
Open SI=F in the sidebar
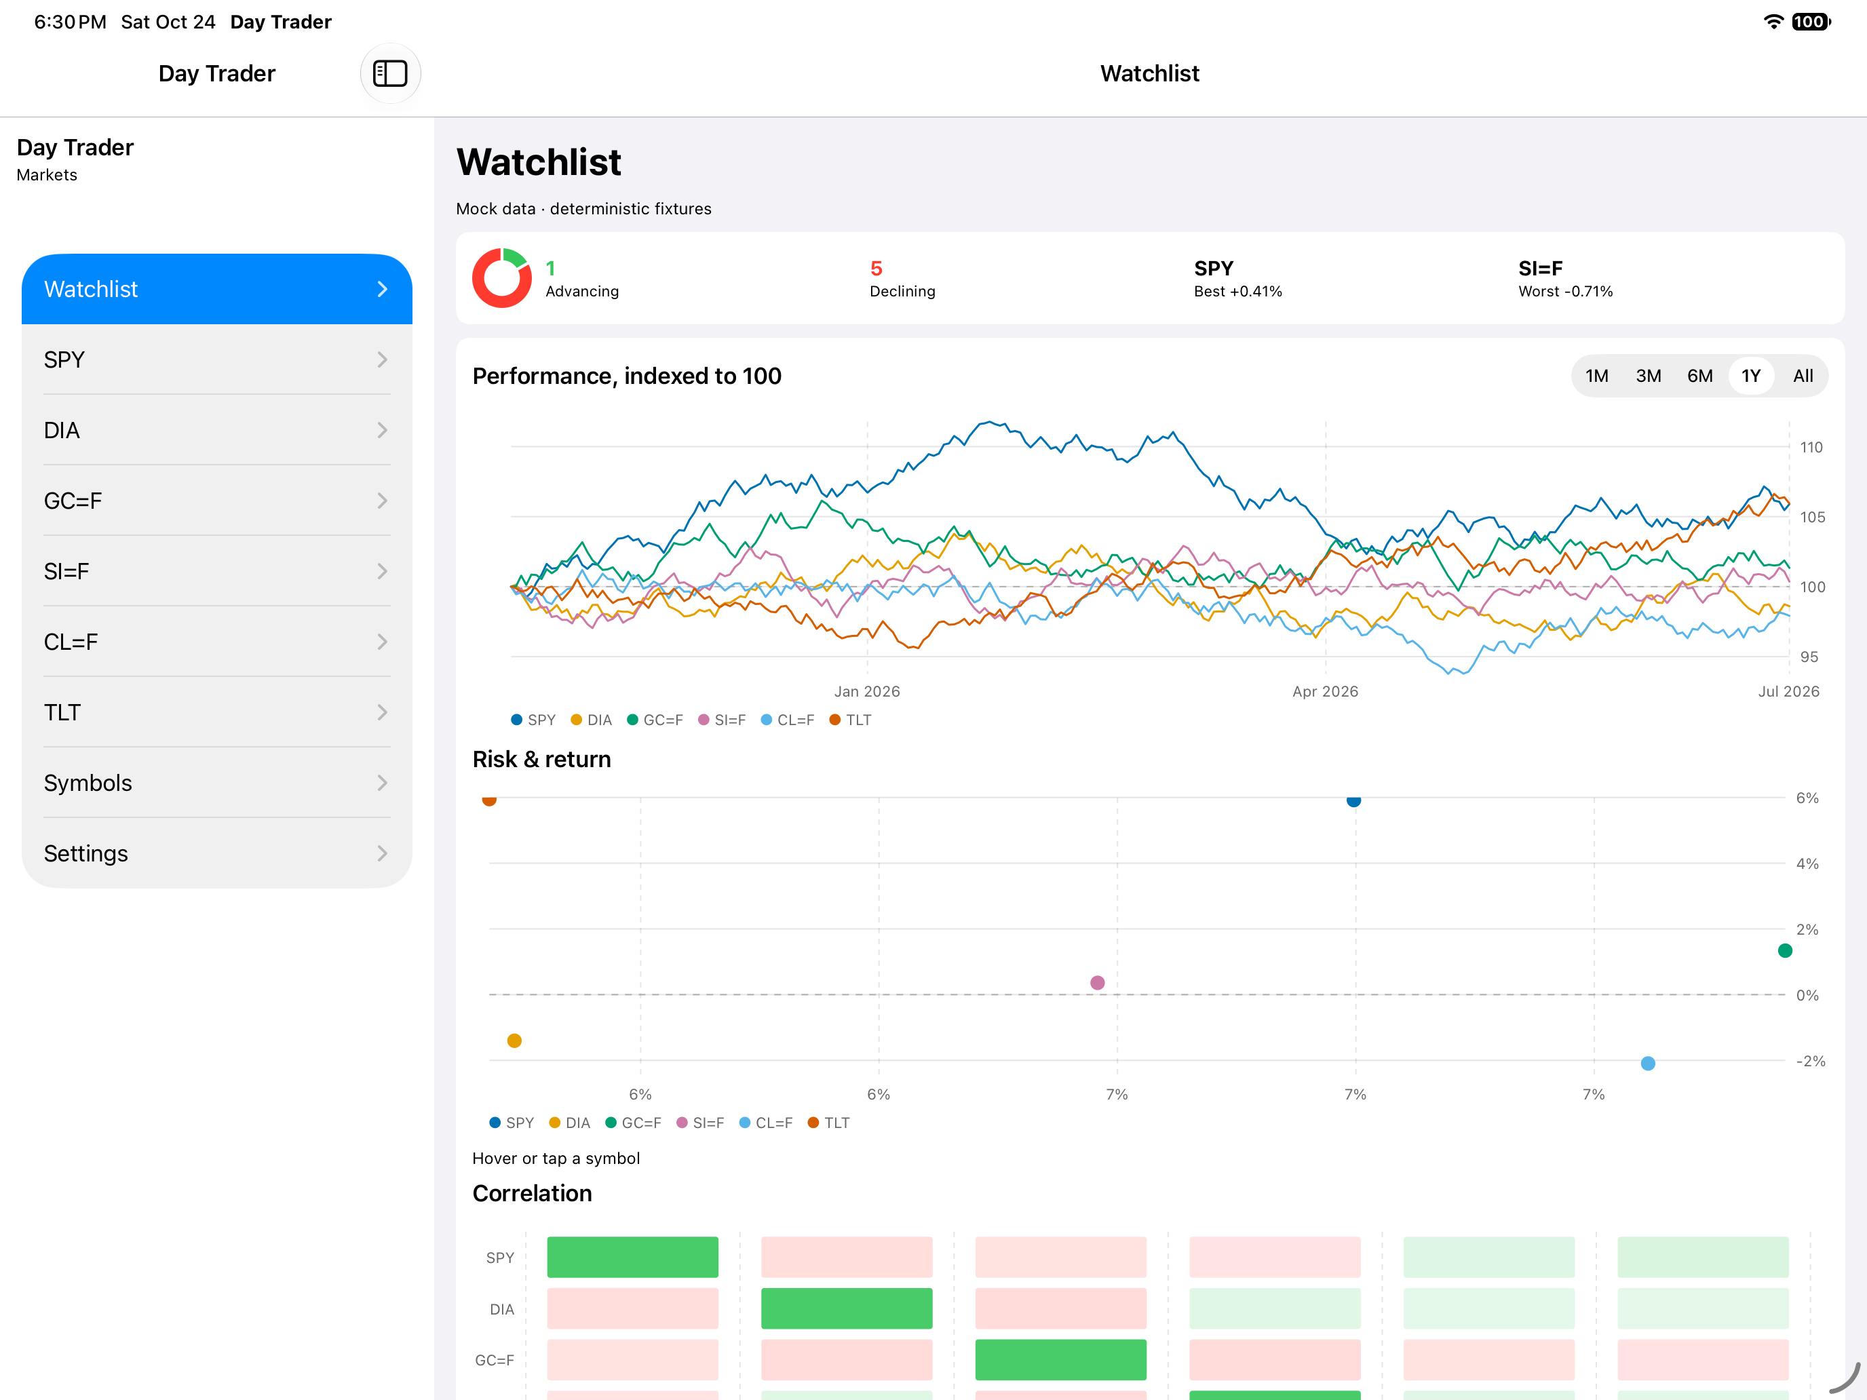(x=217, y=571)
